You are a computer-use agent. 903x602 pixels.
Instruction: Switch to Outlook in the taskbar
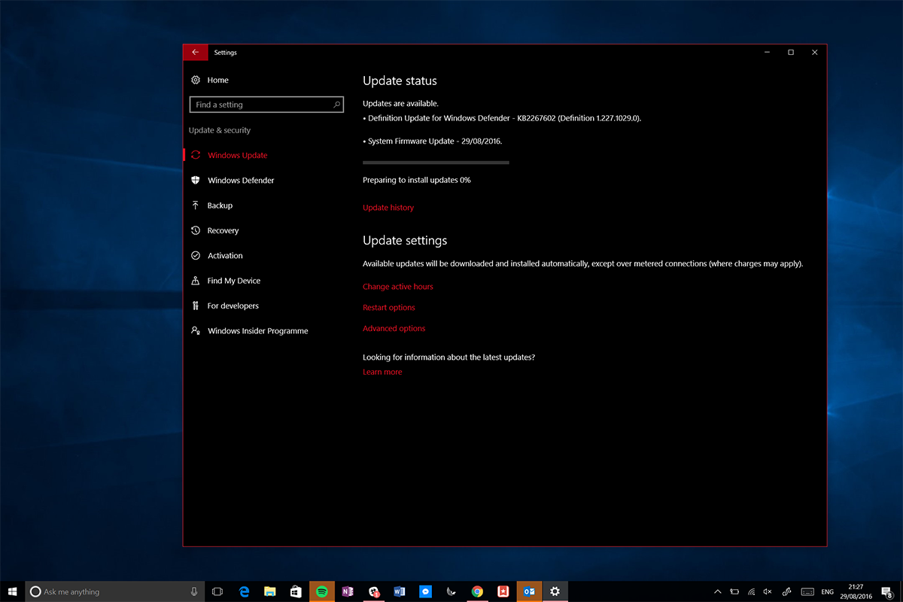click(529, 591)
